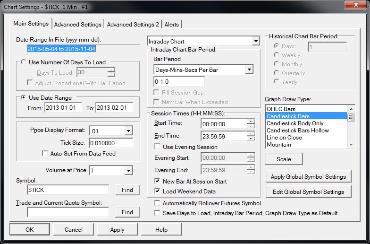The image size is (370, 244).
Task: Open Volume at Price dropdown
Action: (128, 170)
